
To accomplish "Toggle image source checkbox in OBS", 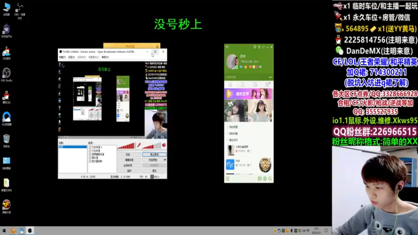I will (x=90, y=158).
